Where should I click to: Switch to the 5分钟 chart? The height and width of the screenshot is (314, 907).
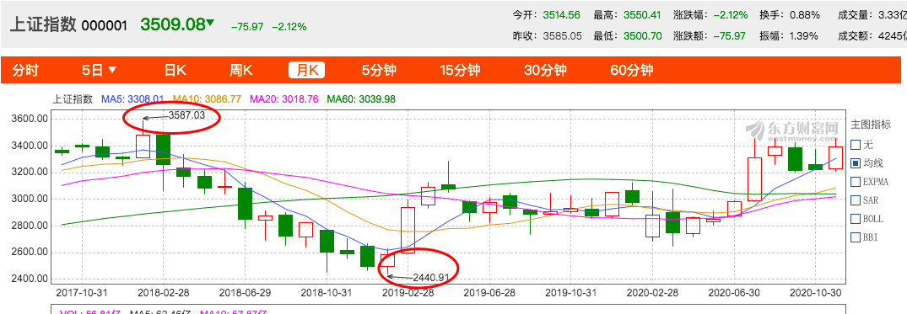379,71
